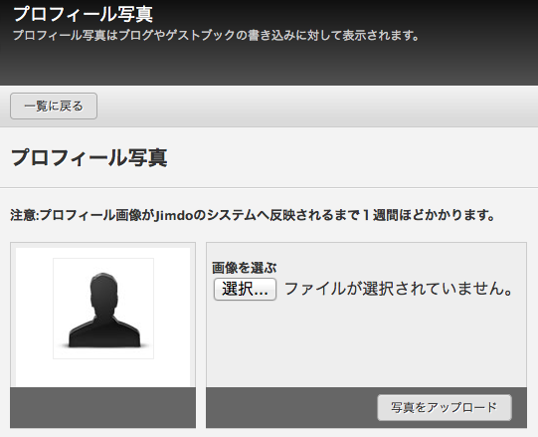Click the shoulders of the silhouette icon
The image size is (538, 437).
pyautogui.click(x=104, y=332)
